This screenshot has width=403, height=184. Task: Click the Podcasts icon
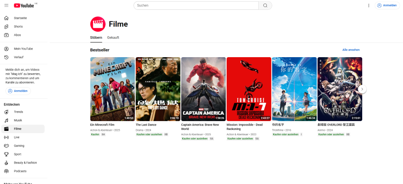[6, 171]
